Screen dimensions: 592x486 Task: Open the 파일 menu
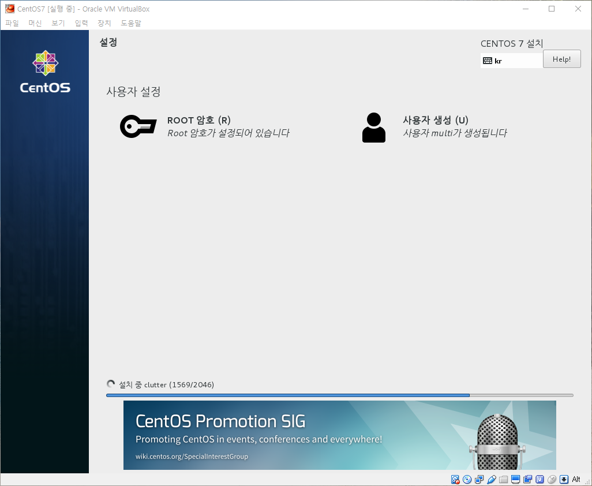pos(12,24)
